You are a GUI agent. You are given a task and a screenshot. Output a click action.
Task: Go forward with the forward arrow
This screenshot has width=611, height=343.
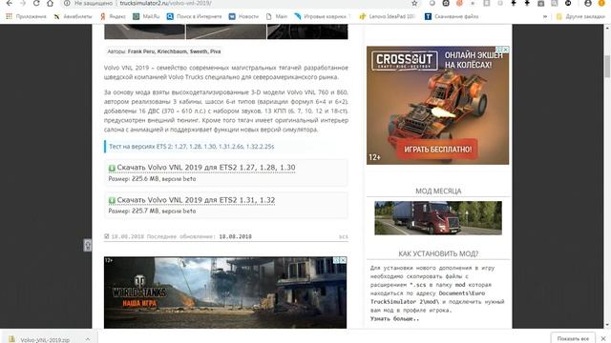click(23, 3)
